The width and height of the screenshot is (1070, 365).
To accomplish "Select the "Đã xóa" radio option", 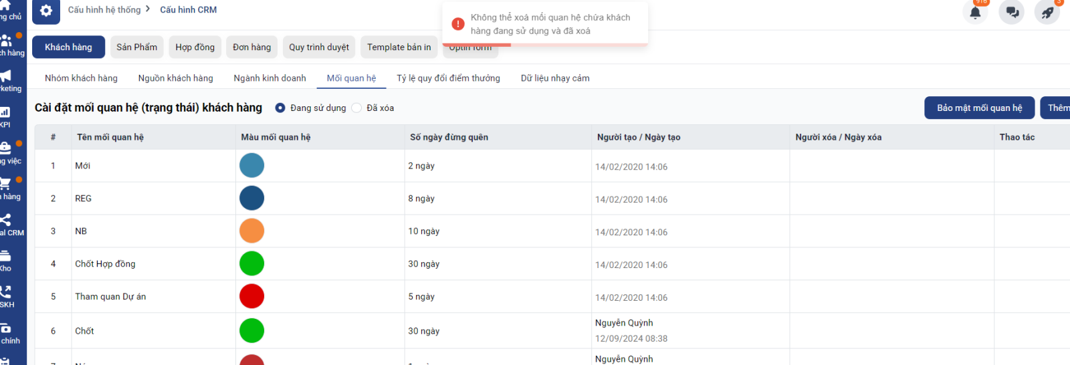I will pyautogui.click(x=356, y=108).
